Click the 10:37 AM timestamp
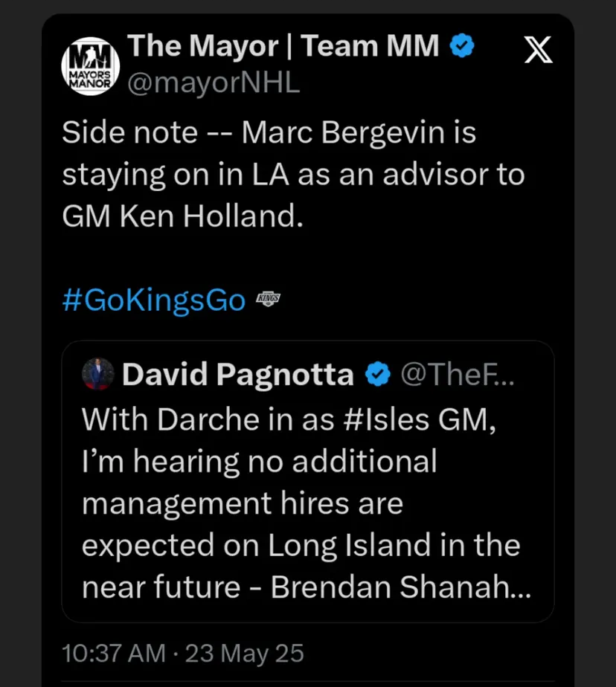 114,653
